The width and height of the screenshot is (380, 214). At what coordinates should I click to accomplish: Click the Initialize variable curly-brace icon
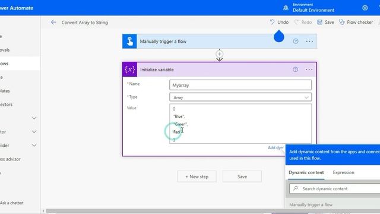pyautogui.click(x=129, y=70)
